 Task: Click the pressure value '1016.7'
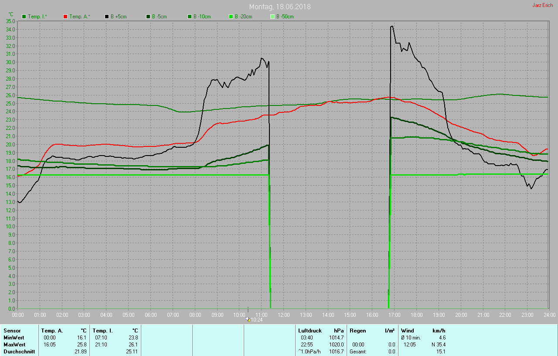pos(337,352)
